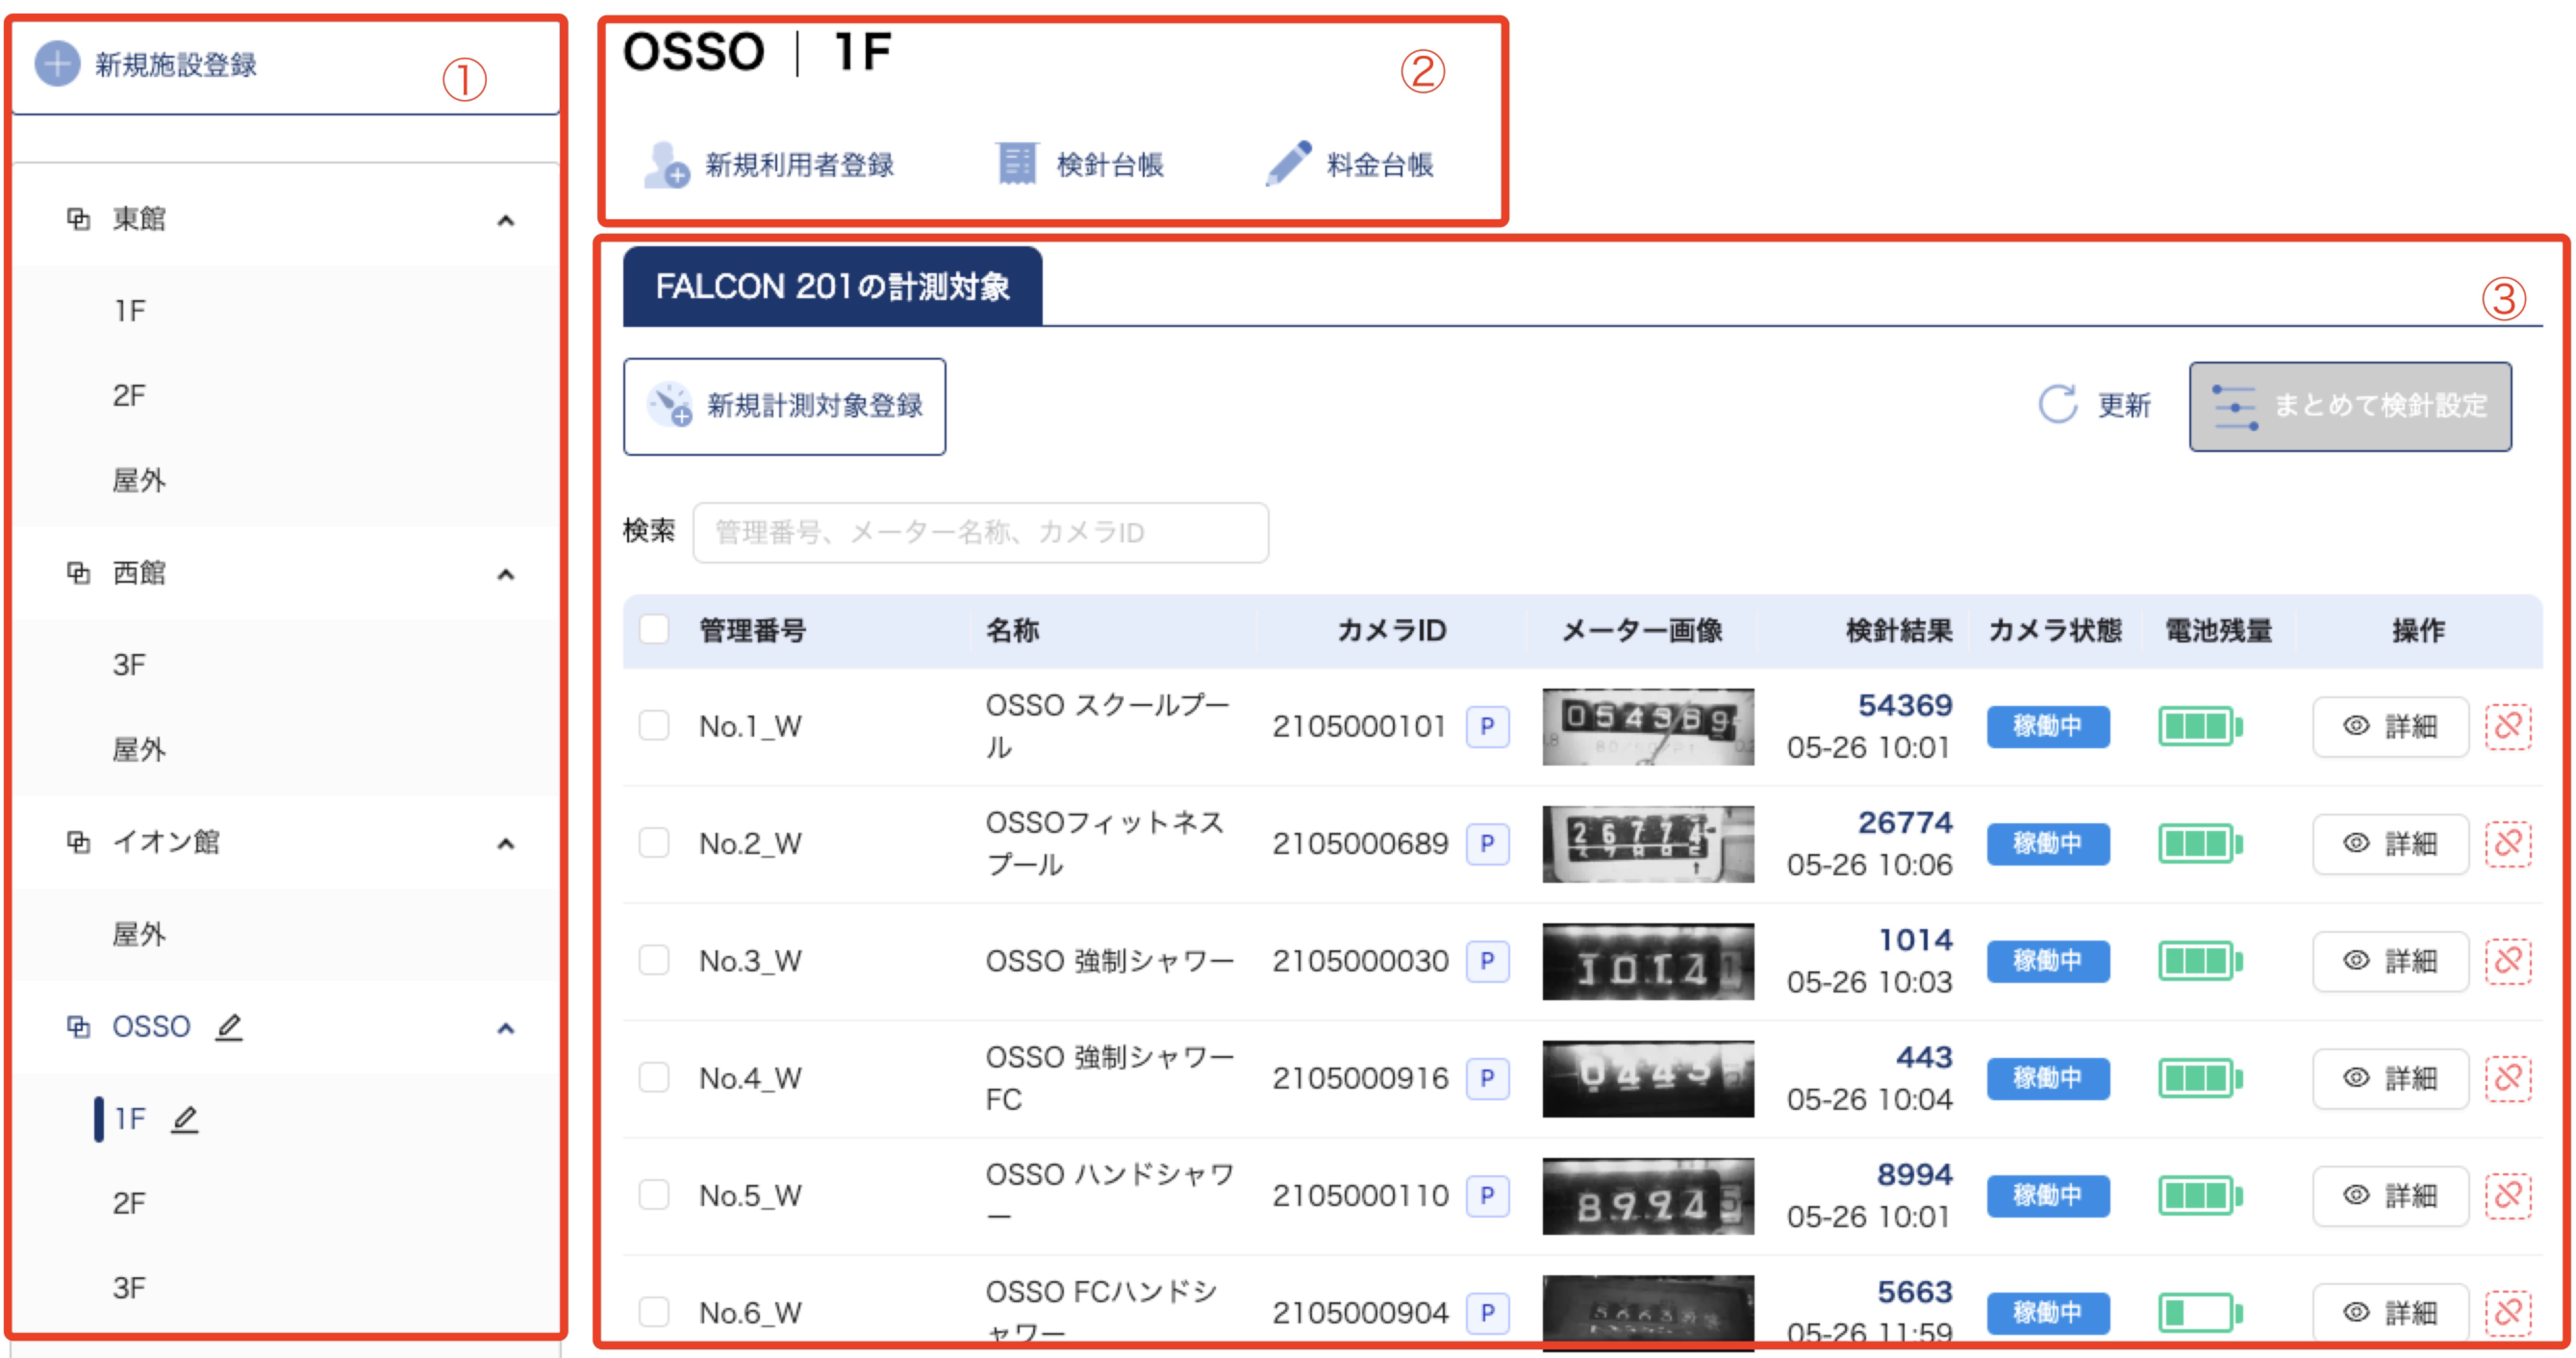The image size is (2576, 1358).
Task: Click the 新規利用者登録 user-plus icon
Action: point(666,165)
